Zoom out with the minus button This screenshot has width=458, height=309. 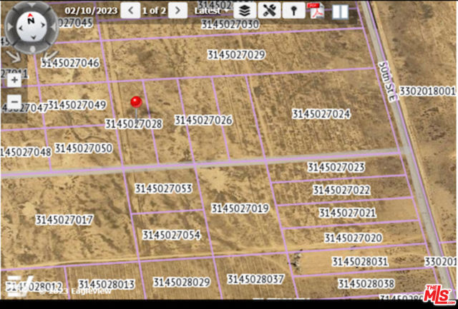(14, 101)
